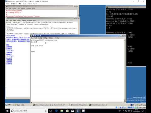Select the VirtualBox icon on the Windows taskbar
The width and height of the screenshot is (151, 113).
coord(78,111)
